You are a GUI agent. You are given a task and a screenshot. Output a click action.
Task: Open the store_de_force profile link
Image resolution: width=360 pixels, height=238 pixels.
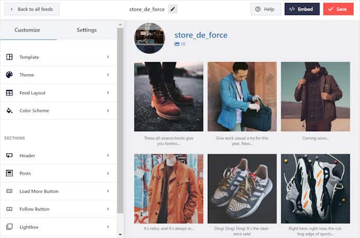coord(201,35)
